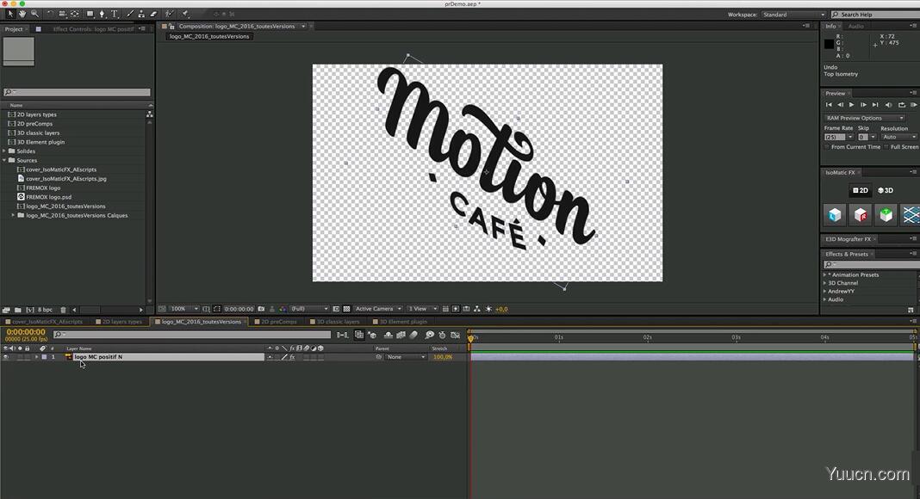The height and width of the screenshot is (499, 920).
Task: Toggle the transparency grid button
Action: [346, 309]
